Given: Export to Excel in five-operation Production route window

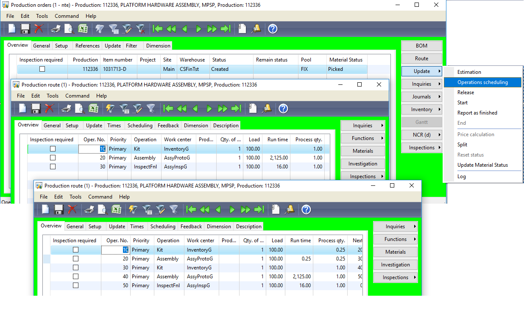Looking at the screenshot, I should pyautogui.click(x=117, y=210).
